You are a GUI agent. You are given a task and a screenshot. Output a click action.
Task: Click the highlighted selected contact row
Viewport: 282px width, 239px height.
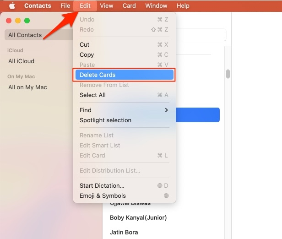[x=197, y=115]
